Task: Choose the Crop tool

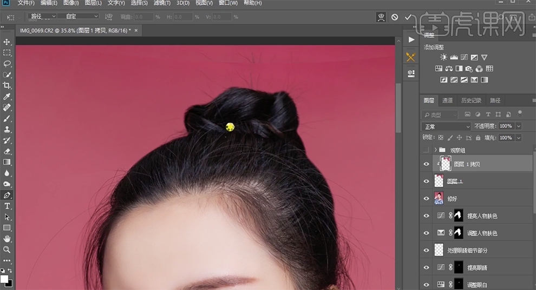Action: click(x=7, y=85)
